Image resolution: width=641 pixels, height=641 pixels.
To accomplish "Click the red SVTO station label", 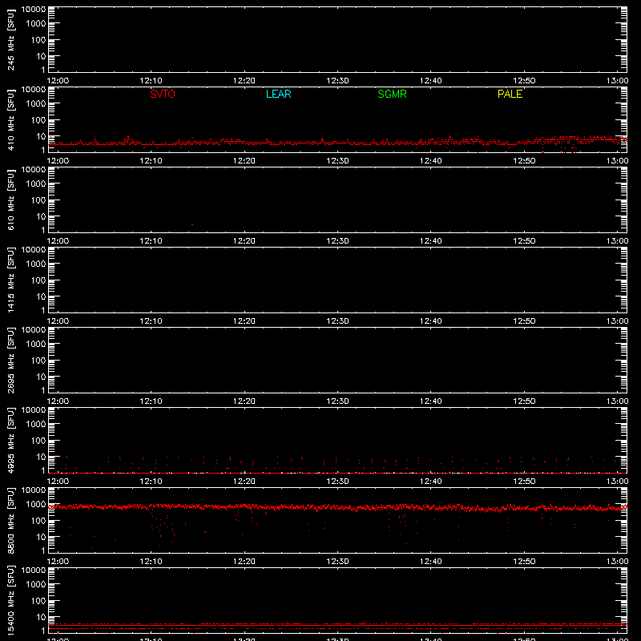I will point(163,94).
